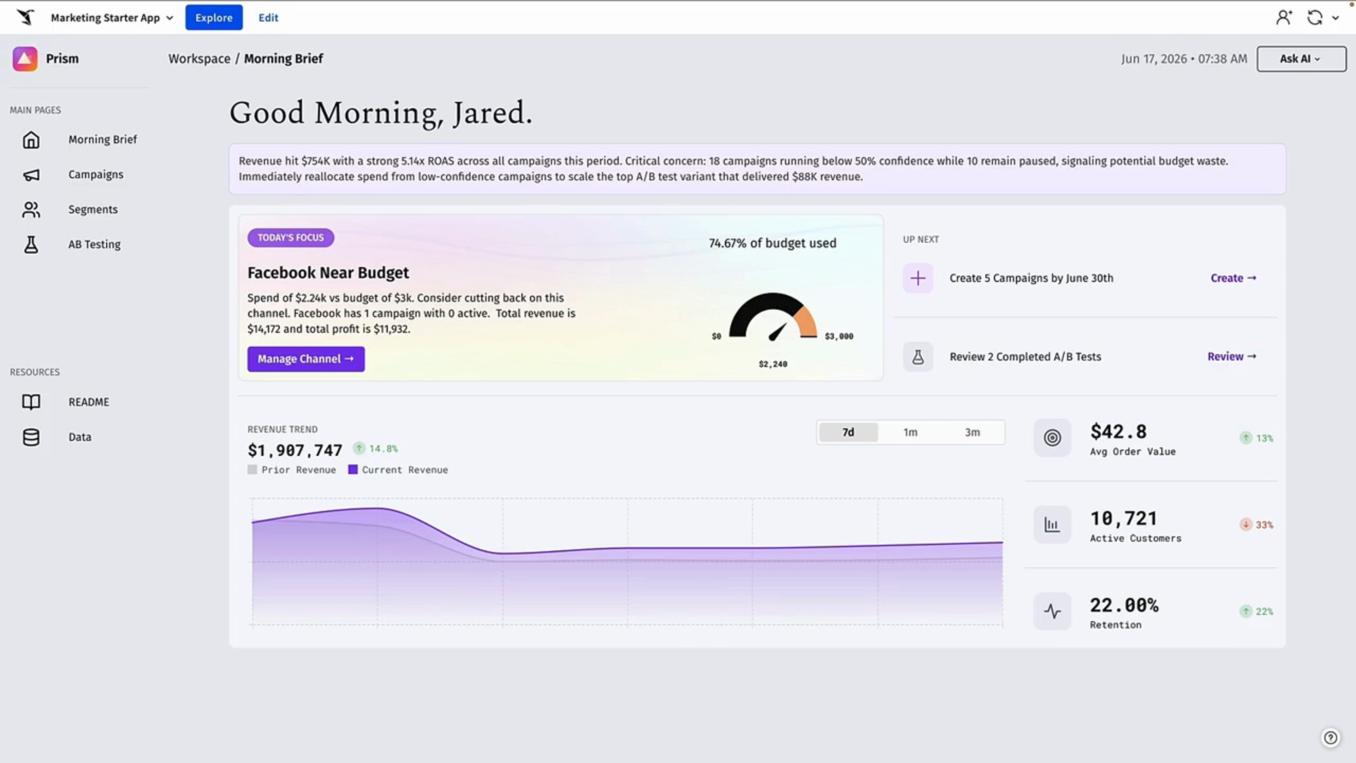Click the 22% up arrow indicator

1245,611
